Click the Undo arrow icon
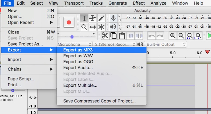The image size is (211, 114). [x=152, y=36]
